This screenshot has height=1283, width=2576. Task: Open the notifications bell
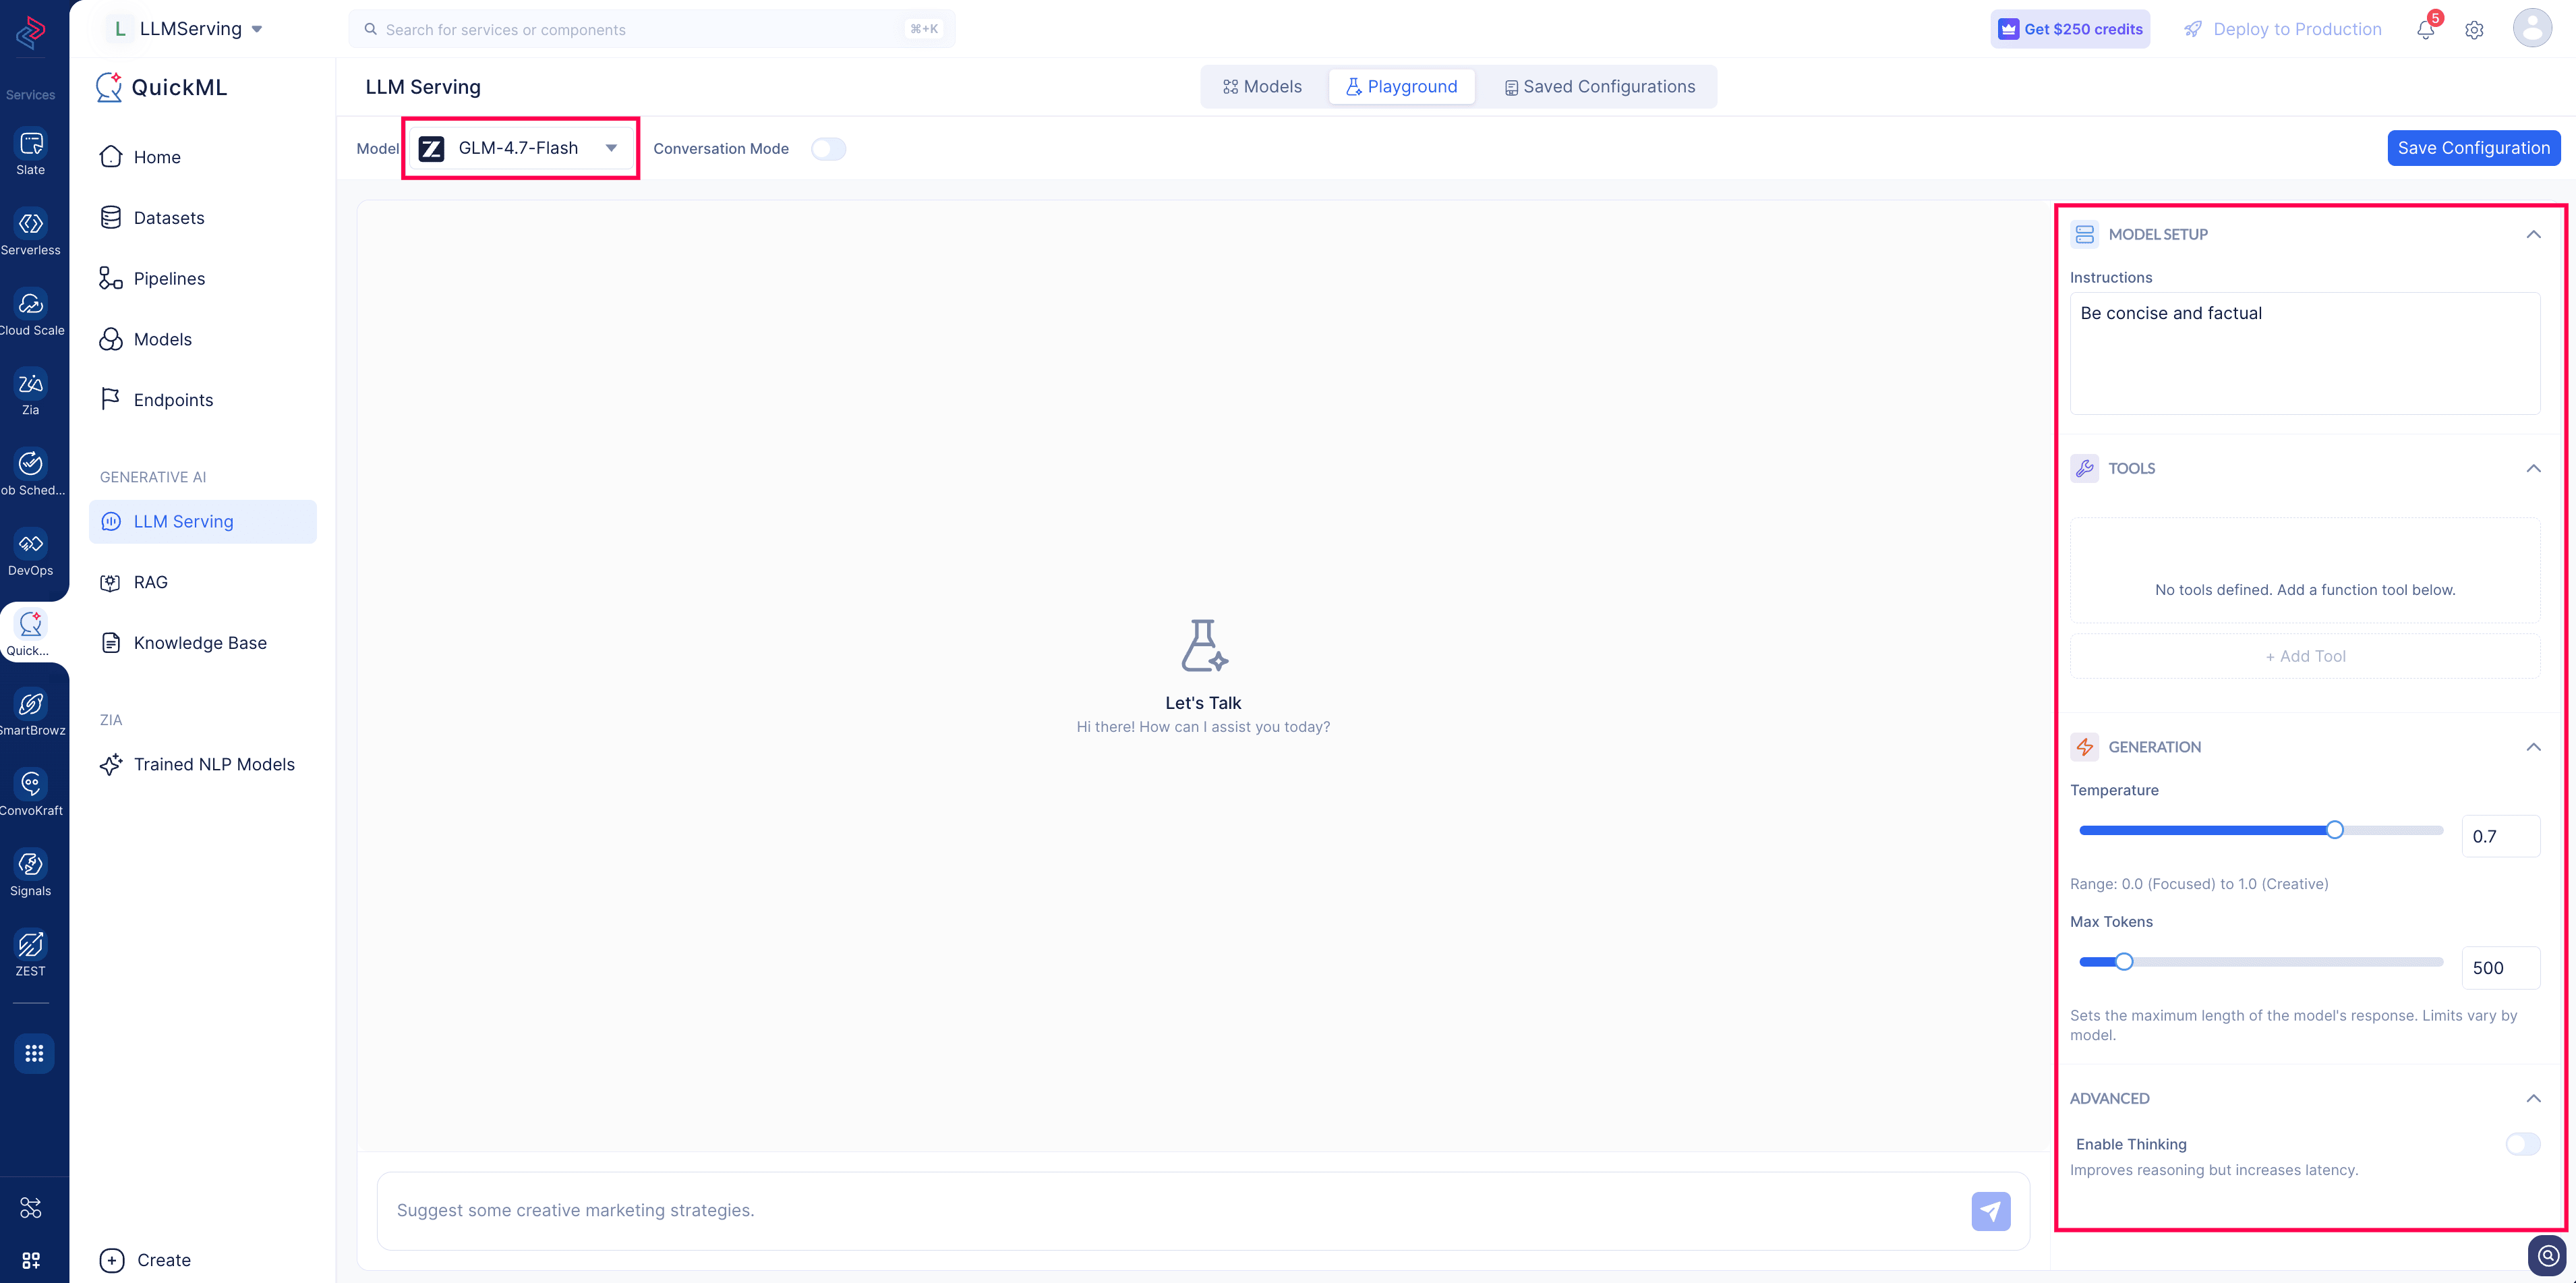click(x=2426, y=29)
